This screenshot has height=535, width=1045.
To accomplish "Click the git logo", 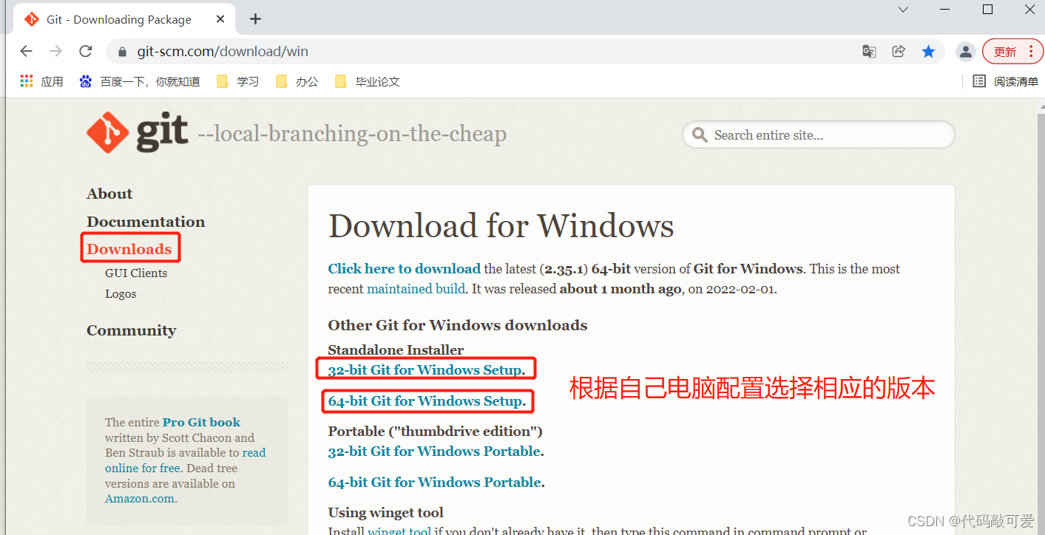I will click(137, 133).
